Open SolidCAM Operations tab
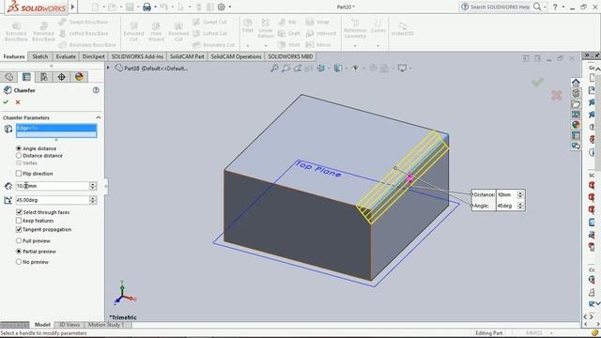Screen dimensions: 601x338 click(236, 56)
